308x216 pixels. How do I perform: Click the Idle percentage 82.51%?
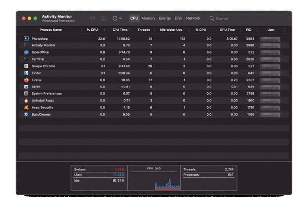tap(118, 180)
